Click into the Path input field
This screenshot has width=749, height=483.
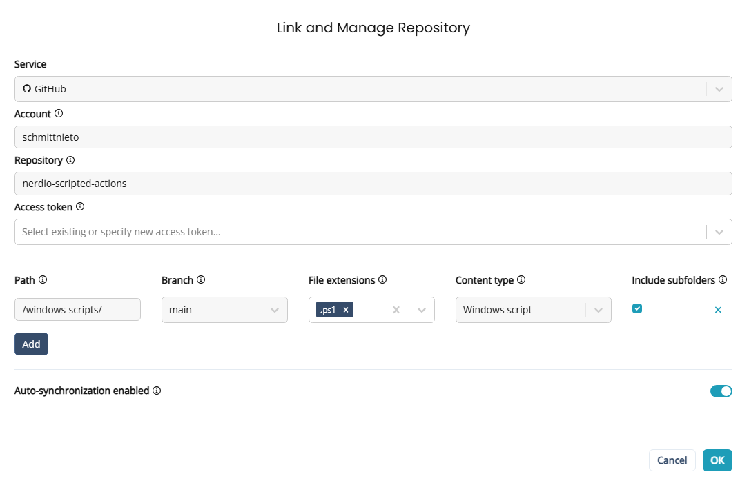point(77,310)
